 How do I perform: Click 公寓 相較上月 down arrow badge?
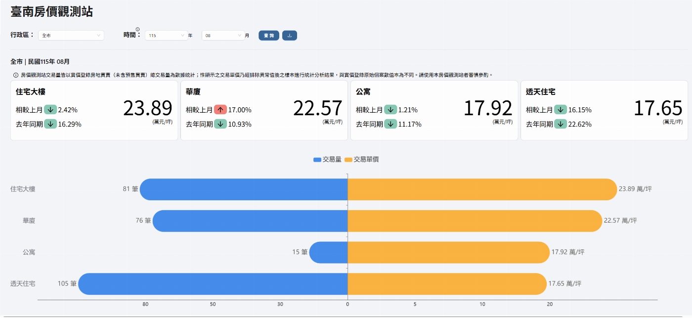[x=390, y=110]
